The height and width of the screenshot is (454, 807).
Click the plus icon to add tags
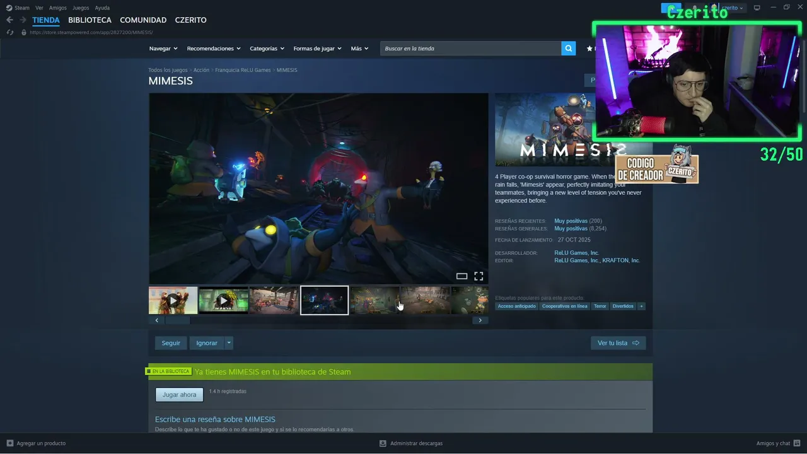(641, 306)
